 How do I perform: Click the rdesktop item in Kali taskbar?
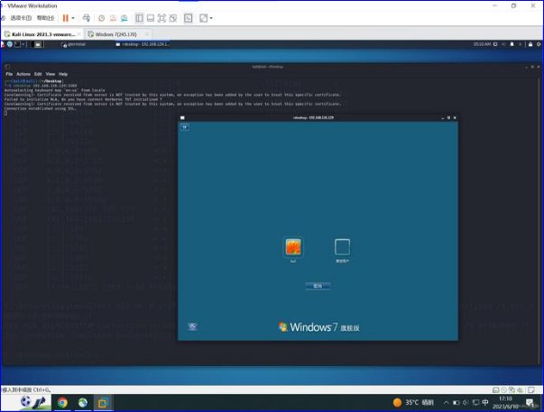(x=143, y=43)
